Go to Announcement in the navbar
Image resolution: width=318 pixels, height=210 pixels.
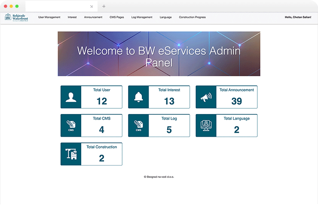click(93, 17)
